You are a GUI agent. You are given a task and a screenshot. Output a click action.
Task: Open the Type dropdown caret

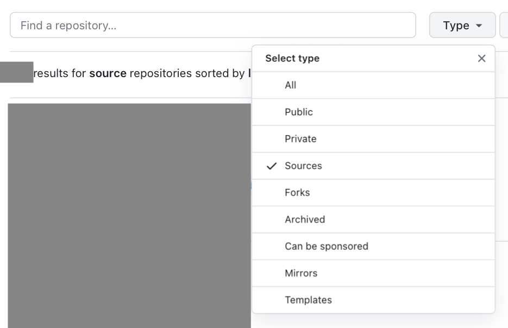pos(478,25)
